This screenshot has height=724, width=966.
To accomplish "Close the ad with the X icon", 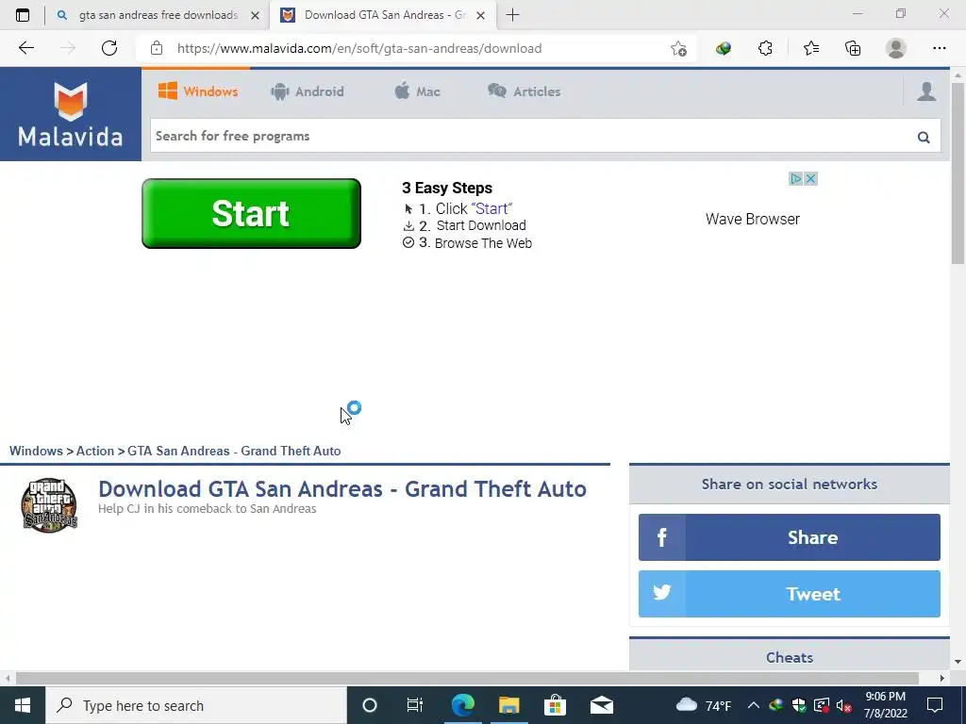I will pos(810,178).
